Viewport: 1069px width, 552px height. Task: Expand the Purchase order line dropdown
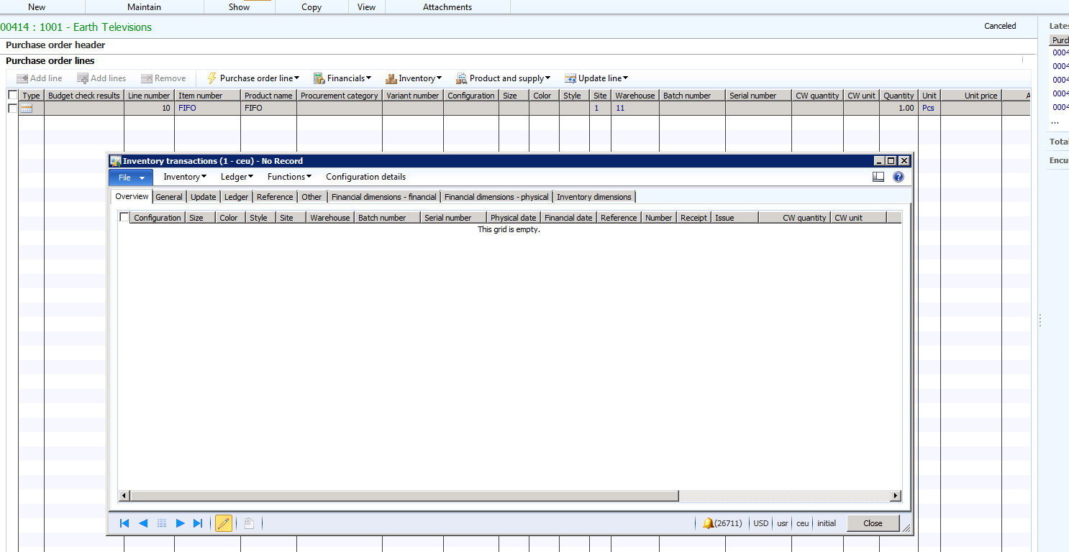[x=253, y=78]
